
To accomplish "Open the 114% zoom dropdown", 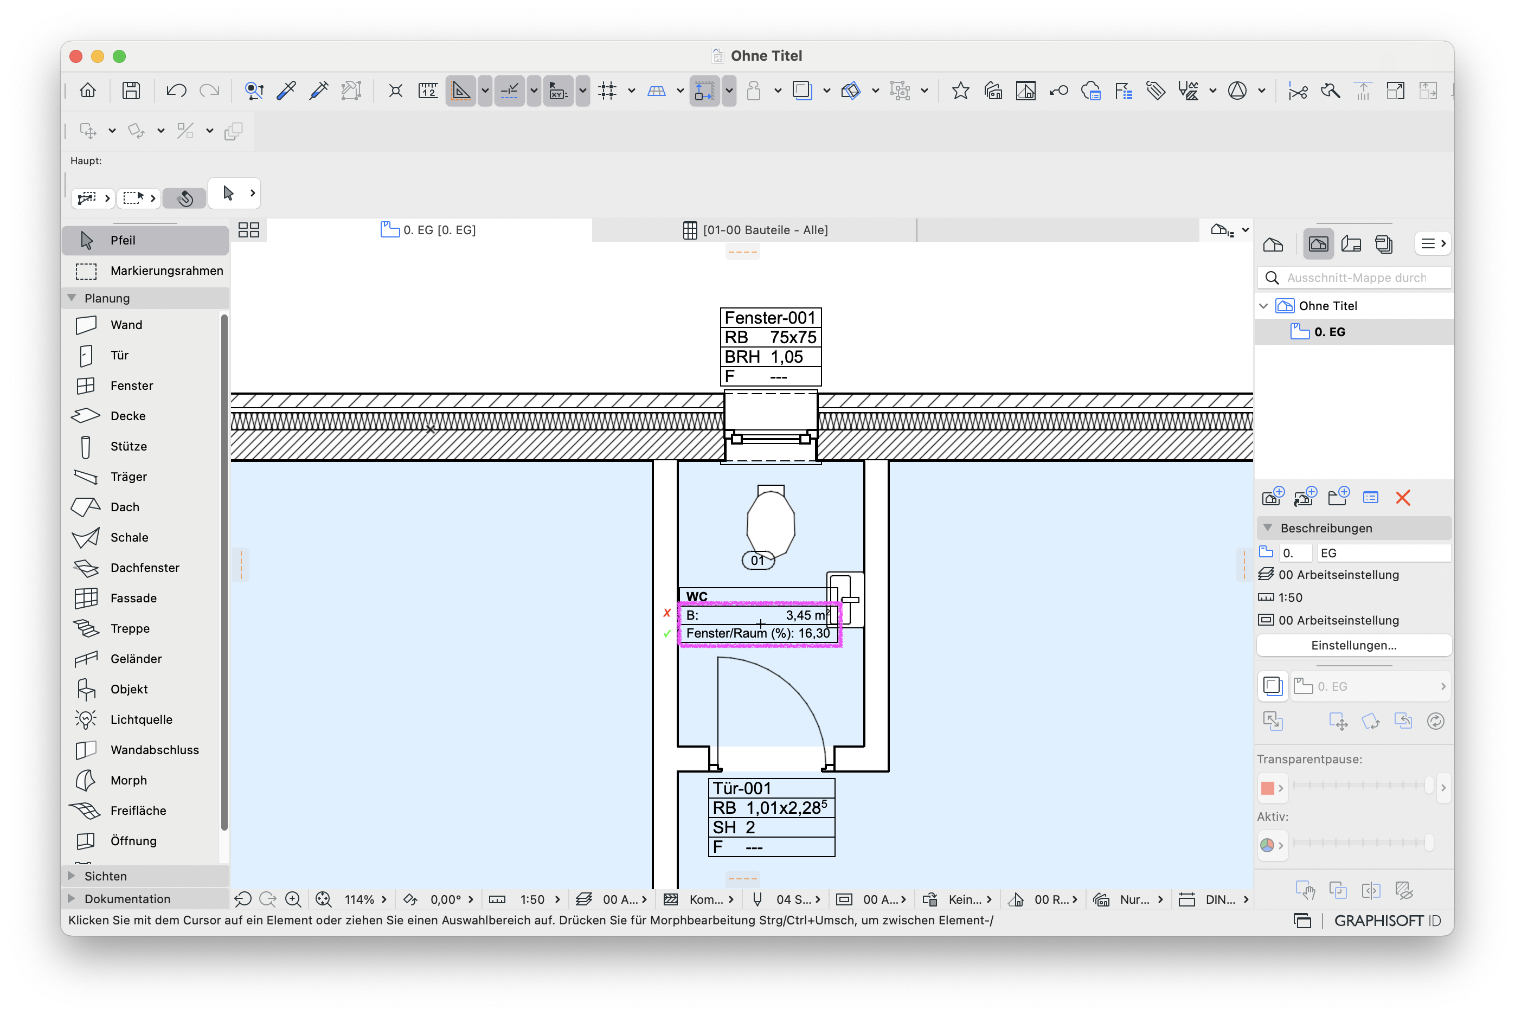I will pos(366,899).
